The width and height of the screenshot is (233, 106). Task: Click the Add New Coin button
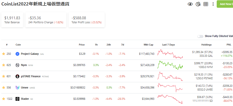(225, 4)
